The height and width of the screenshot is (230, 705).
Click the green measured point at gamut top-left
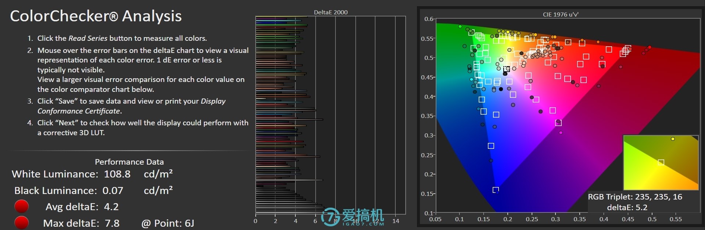click(460, 26)
